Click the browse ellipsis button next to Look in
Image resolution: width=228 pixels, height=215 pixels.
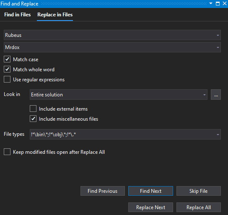(x=216, y=95)
